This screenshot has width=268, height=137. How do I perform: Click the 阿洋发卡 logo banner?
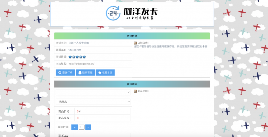coord(132,14)
